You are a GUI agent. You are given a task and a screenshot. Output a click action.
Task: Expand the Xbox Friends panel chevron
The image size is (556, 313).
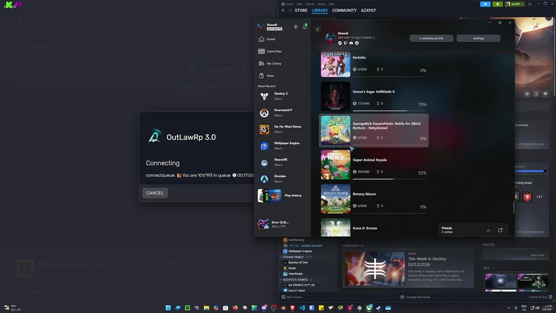488,230
